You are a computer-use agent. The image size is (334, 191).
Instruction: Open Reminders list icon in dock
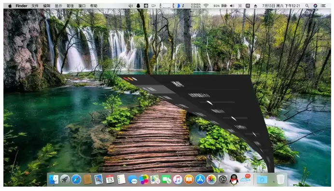pos(121,179)
